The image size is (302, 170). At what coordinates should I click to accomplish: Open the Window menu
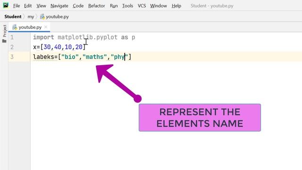[x=159, y=6]
